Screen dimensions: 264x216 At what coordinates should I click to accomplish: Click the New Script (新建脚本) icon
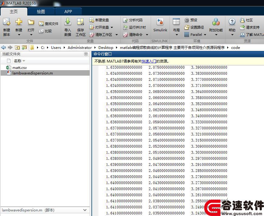point(7,22)
